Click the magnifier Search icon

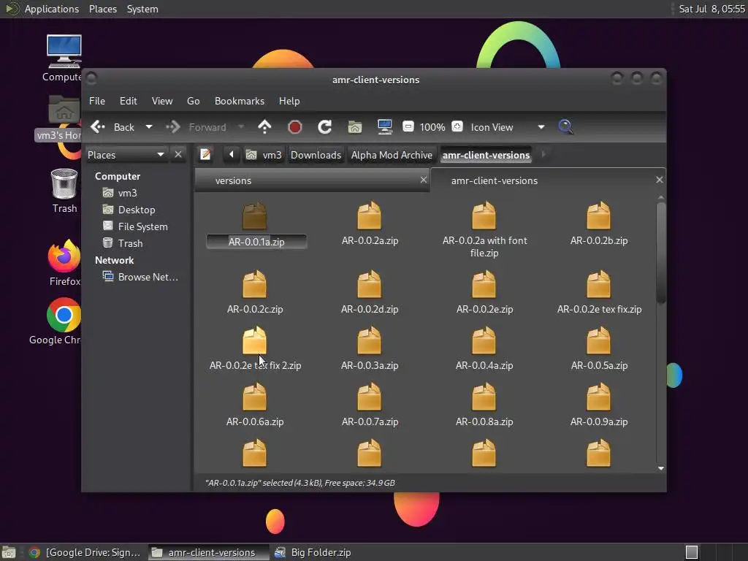[565, 127]
